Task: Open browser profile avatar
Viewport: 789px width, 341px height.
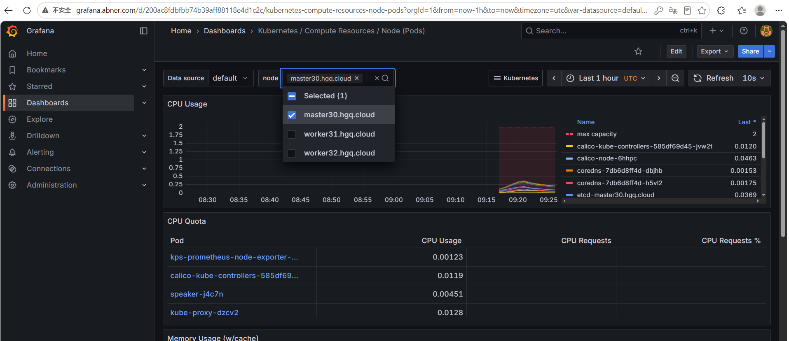Action: 760,10
